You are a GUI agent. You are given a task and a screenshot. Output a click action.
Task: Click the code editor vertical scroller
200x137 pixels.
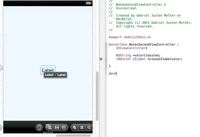pos(106,55)
